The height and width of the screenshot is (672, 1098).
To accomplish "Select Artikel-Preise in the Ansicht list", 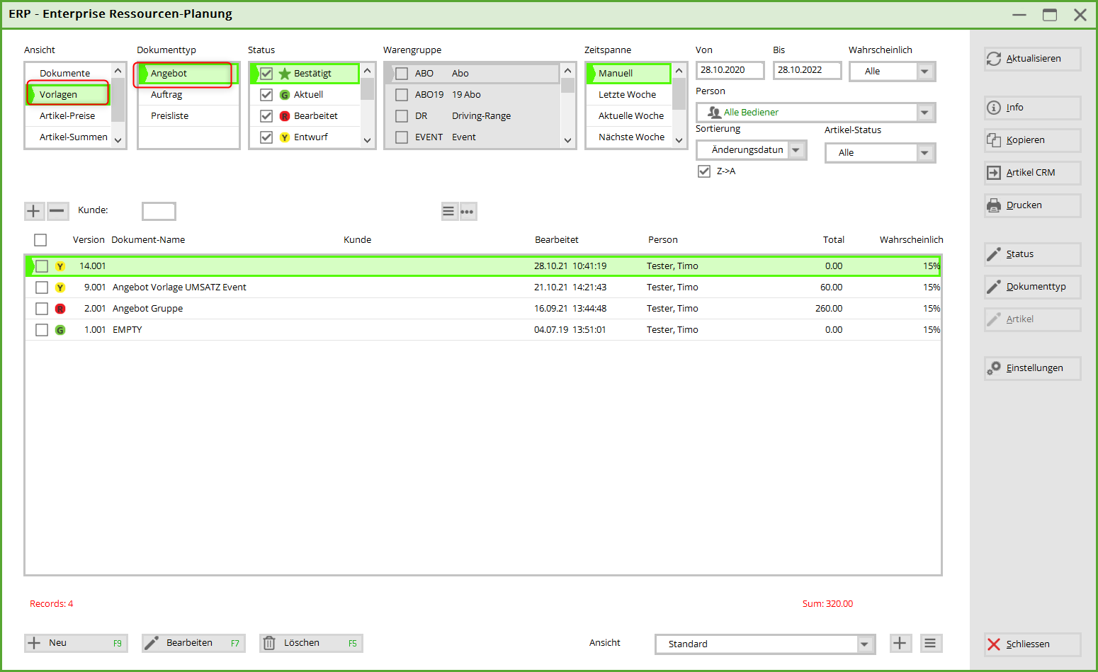I will tap(67, 116).
